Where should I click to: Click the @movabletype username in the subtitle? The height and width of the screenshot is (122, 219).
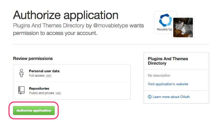coord(111,26)
